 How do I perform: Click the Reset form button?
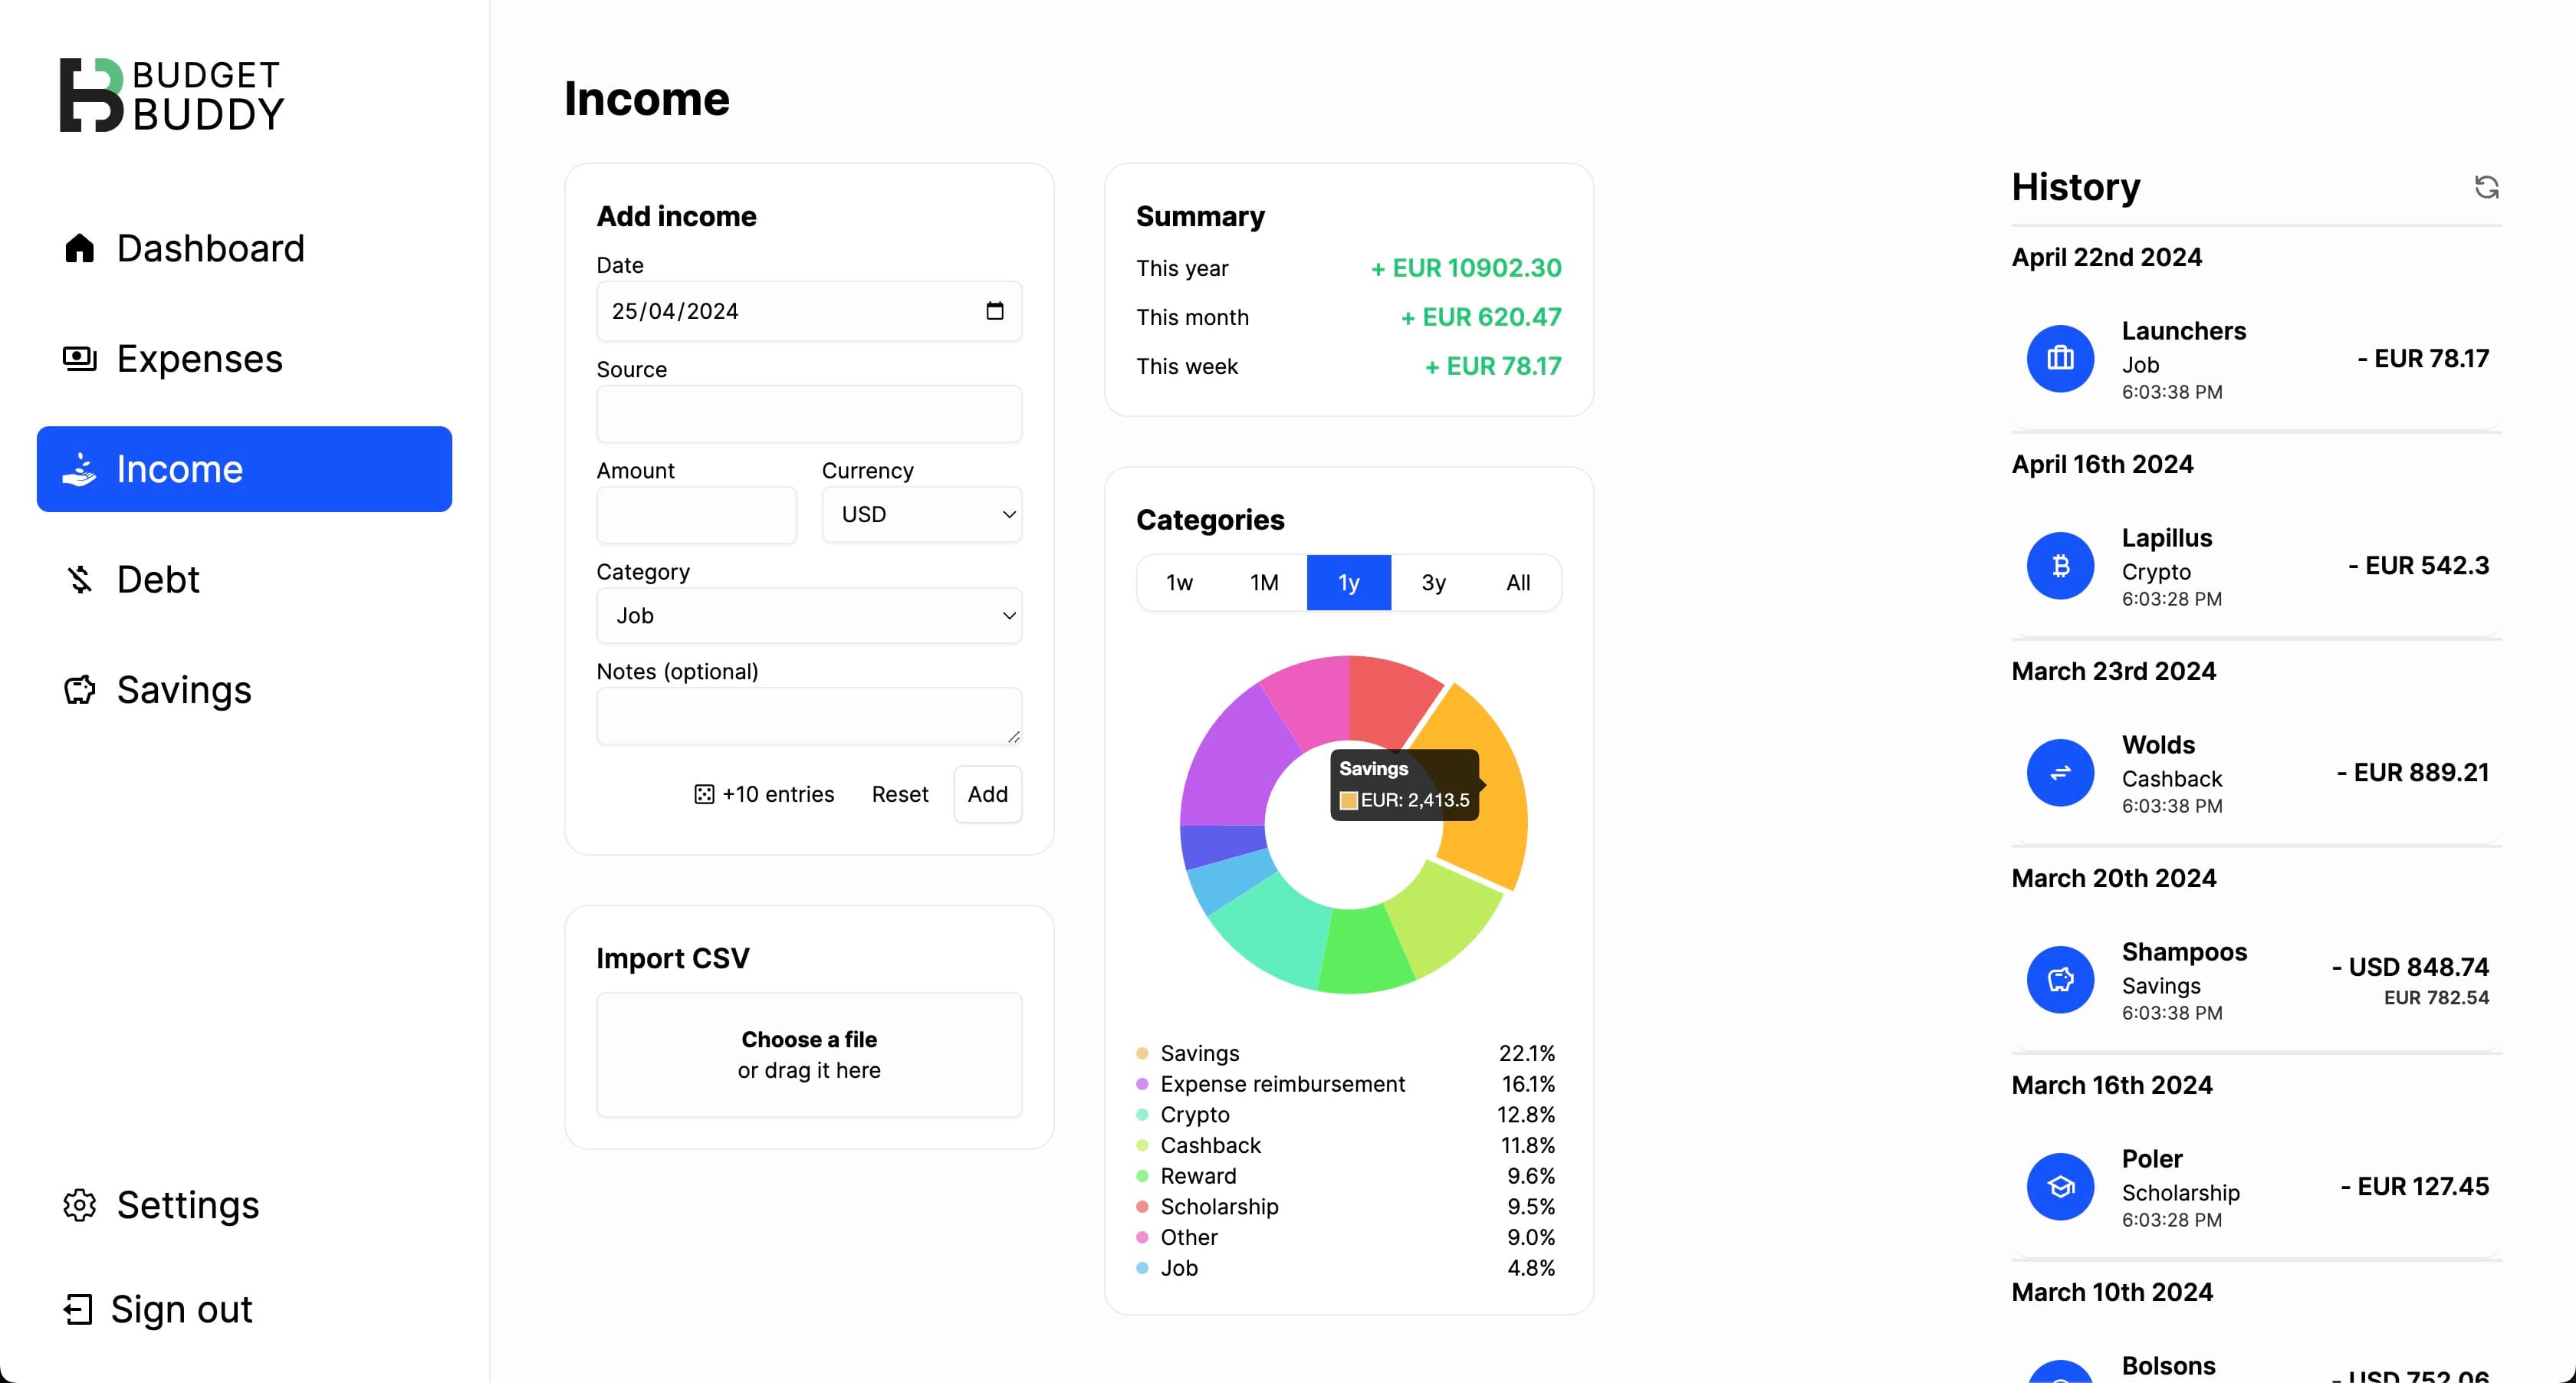pos(899,793)
